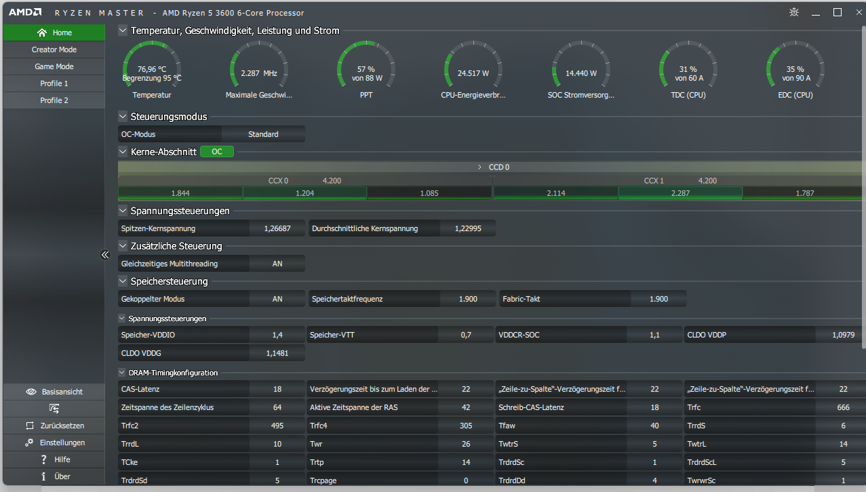Click the gears icon beside Einstellungen
Viewport: 866px width, 492px height.
(29, 443)
